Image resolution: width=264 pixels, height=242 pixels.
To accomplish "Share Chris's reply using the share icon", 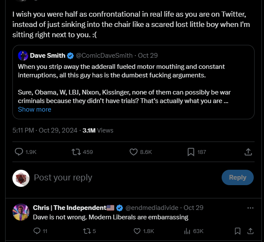I will point(250,231).
